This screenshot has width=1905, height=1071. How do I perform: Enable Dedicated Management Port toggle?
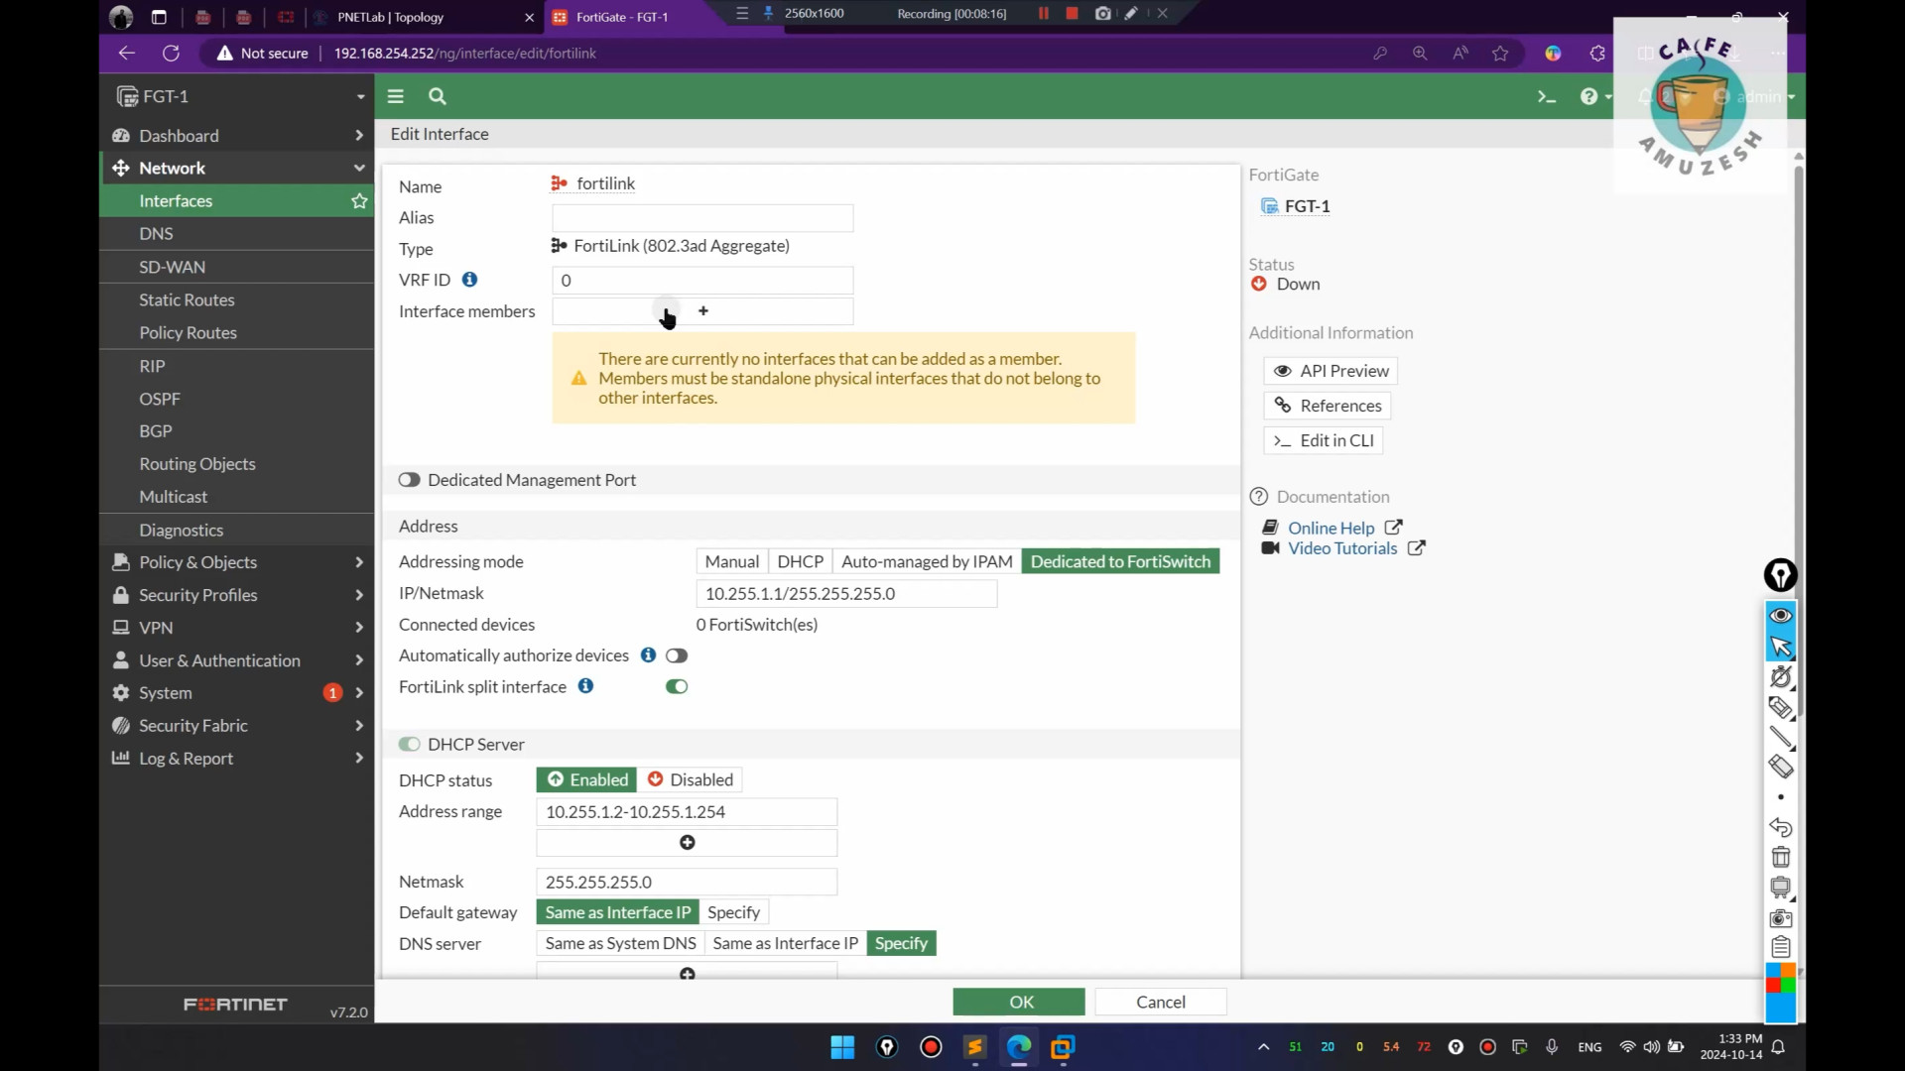click(x=409, y=480)
